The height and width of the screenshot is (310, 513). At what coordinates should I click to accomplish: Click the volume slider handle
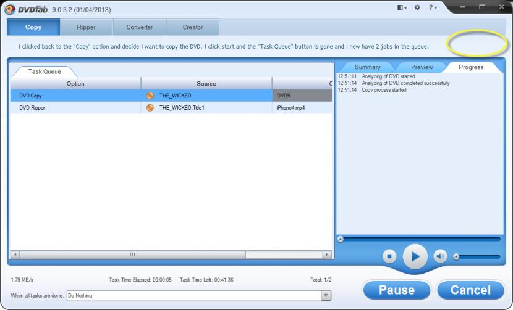point(456,257)
